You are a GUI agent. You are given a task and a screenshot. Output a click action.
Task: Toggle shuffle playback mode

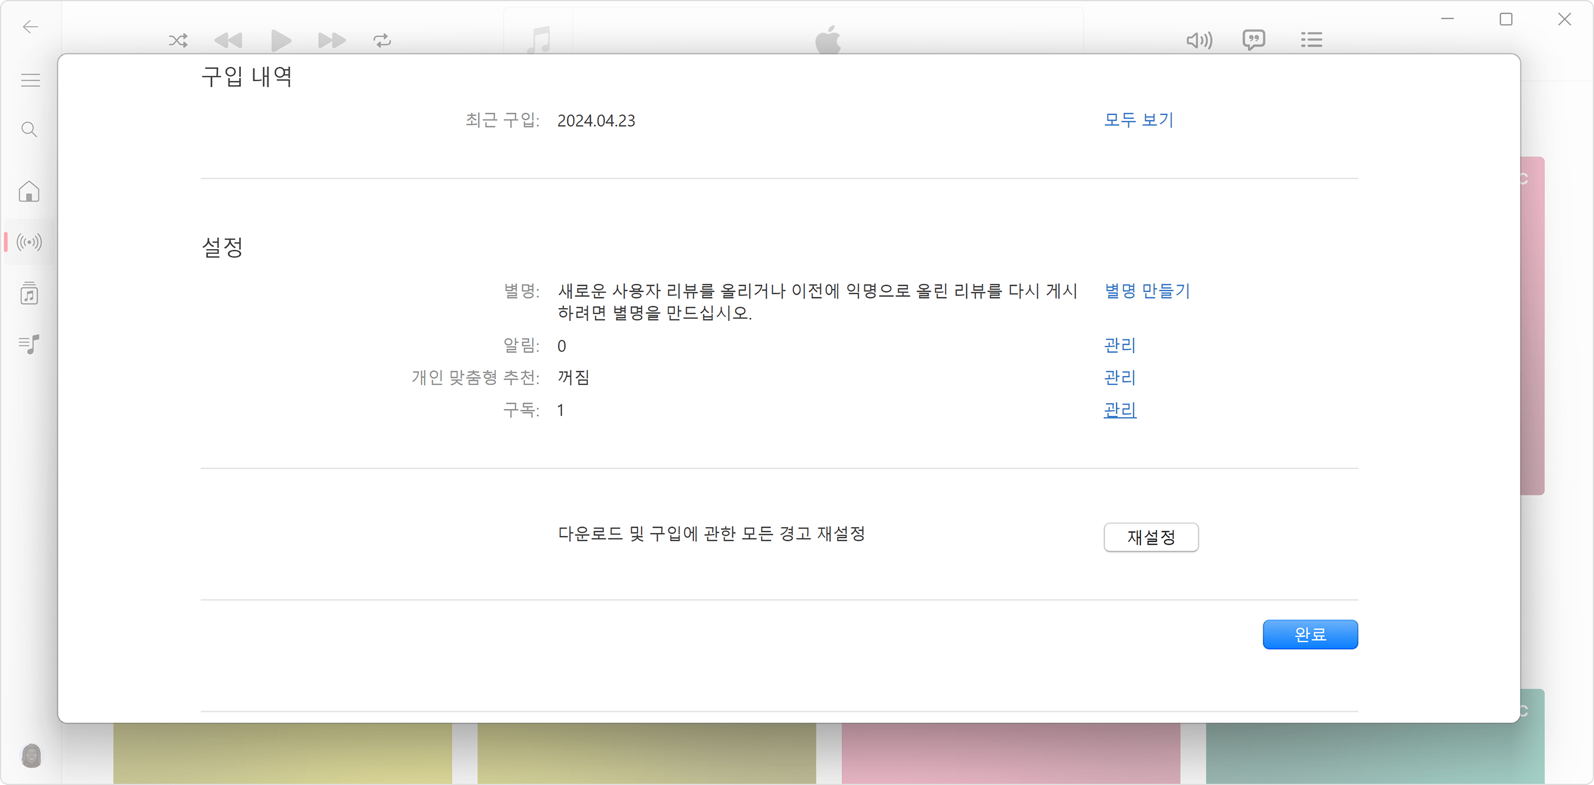(x=178, y=40)
